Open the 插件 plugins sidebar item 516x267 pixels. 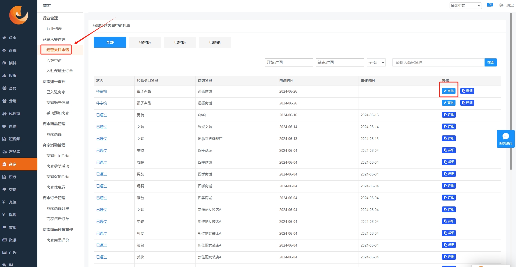click(x=19, y=63)
